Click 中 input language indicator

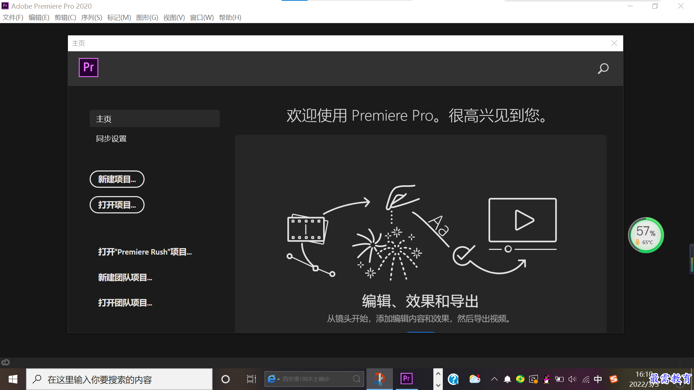pyautogui.click(x=598, y=379)
